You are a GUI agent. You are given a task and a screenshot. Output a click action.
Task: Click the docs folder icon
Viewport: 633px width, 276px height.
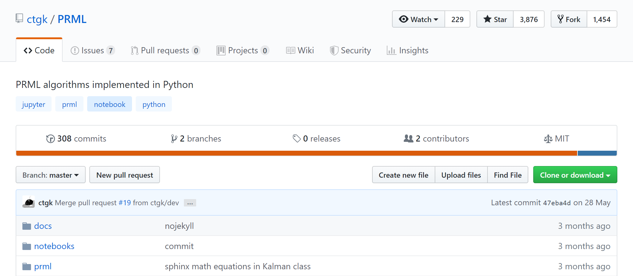[x=27, y=226]
